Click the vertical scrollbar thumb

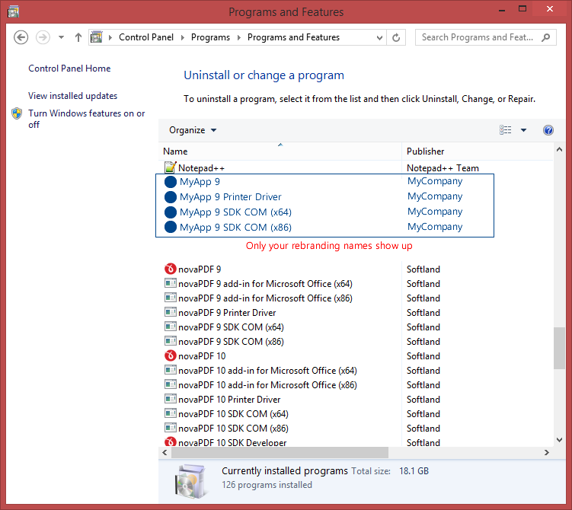559,348
